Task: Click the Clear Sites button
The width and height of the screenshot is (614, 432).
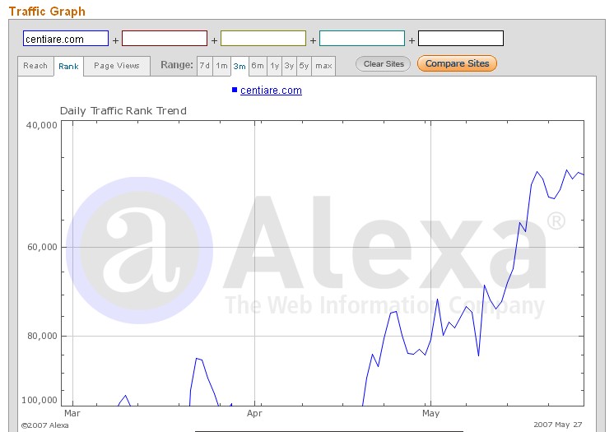Action: pos(384,64)
